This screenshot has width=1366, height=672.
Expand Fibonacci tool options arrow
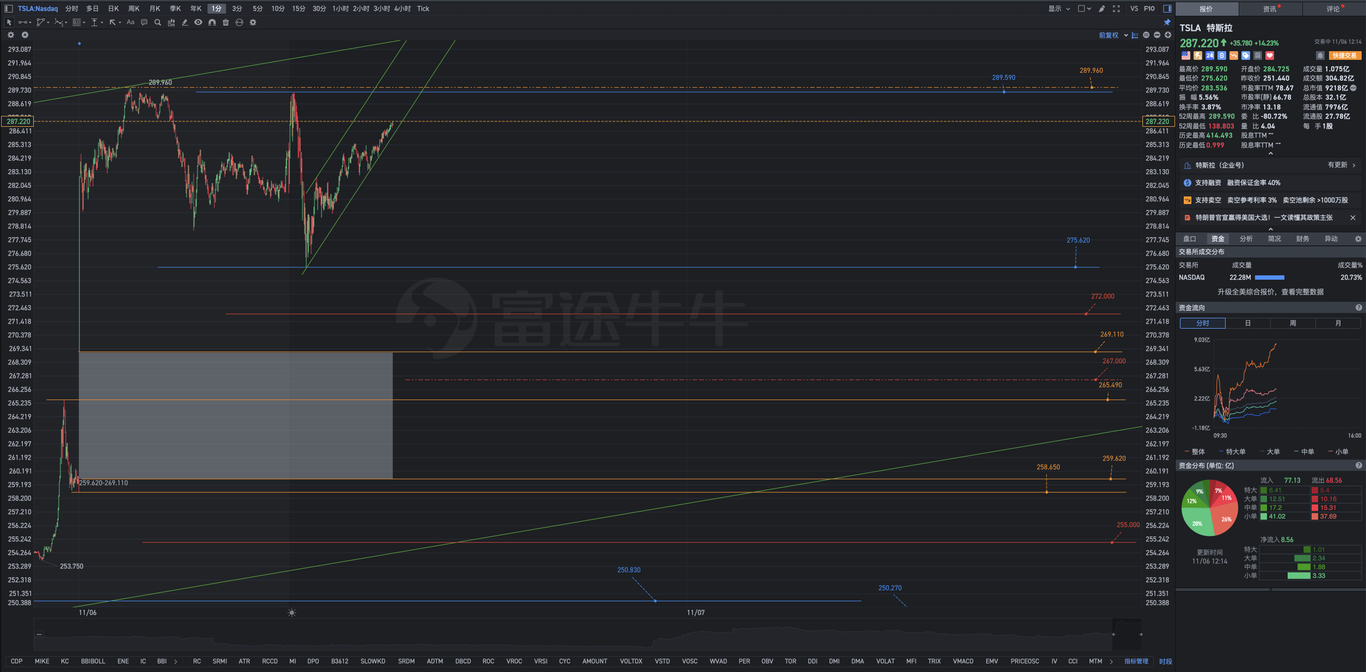[x=84, y=23]
